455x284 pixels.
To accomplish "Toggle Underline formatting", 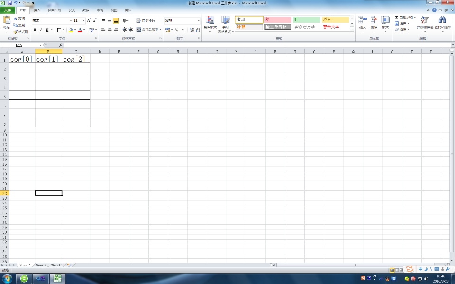I will (x=47, y=30).
